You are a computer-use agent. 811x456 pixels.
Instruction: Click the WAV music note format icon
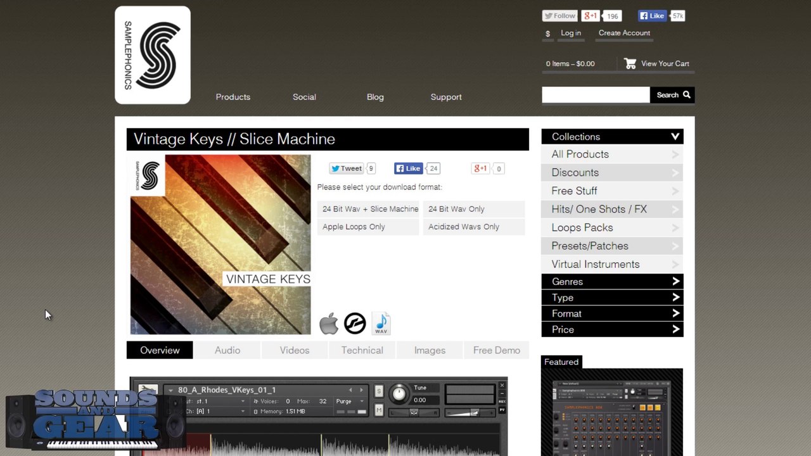pos(381,324)
